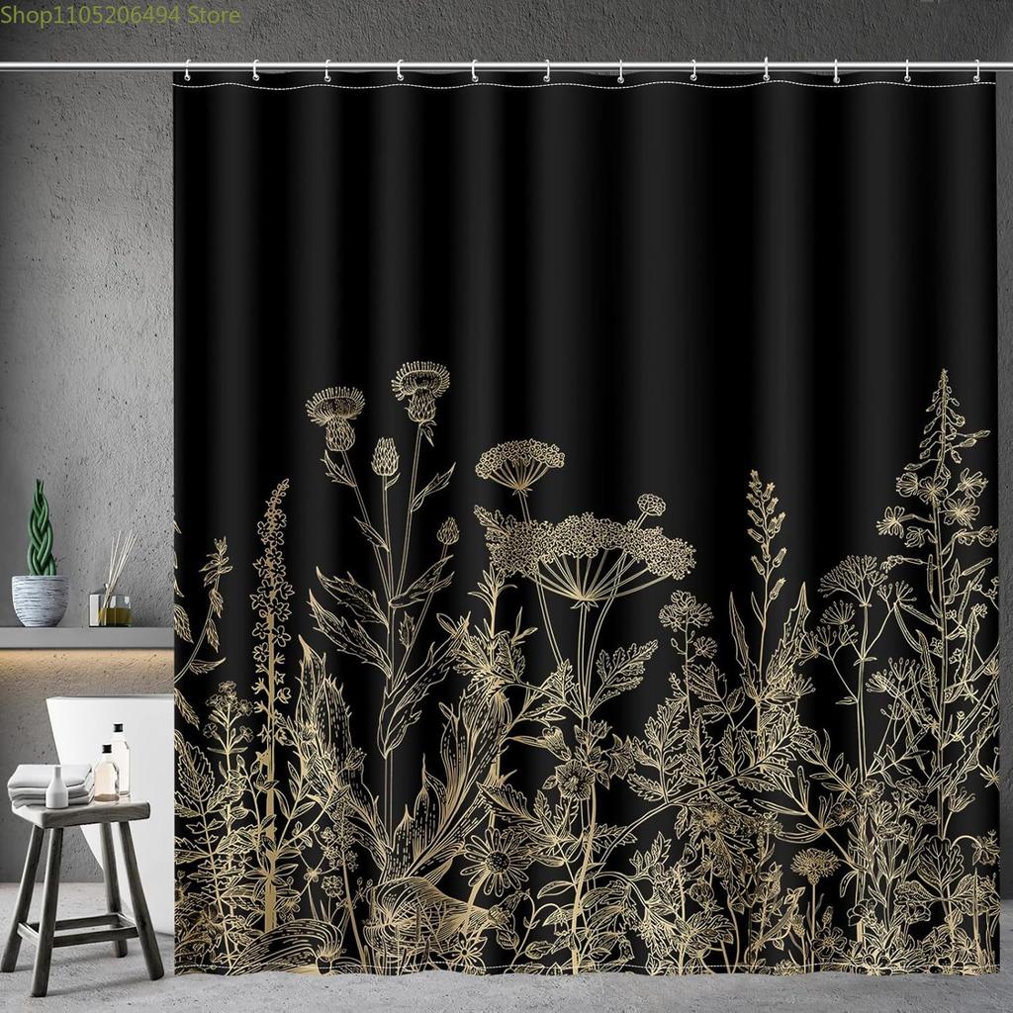Click the plain black upper area of the curtain
Screen dimensions: 1013x1013
(584, 228)
